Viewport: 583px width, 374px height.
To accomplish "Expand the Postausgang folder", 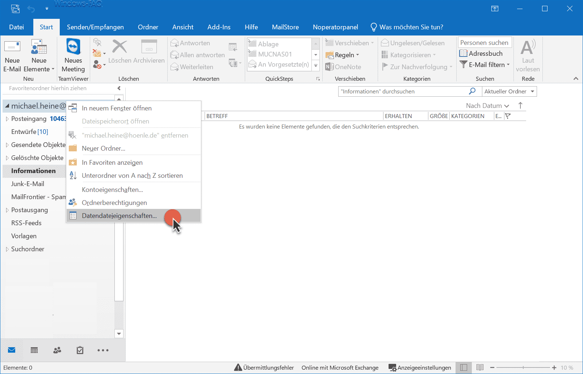I will [x=7, y=210].
